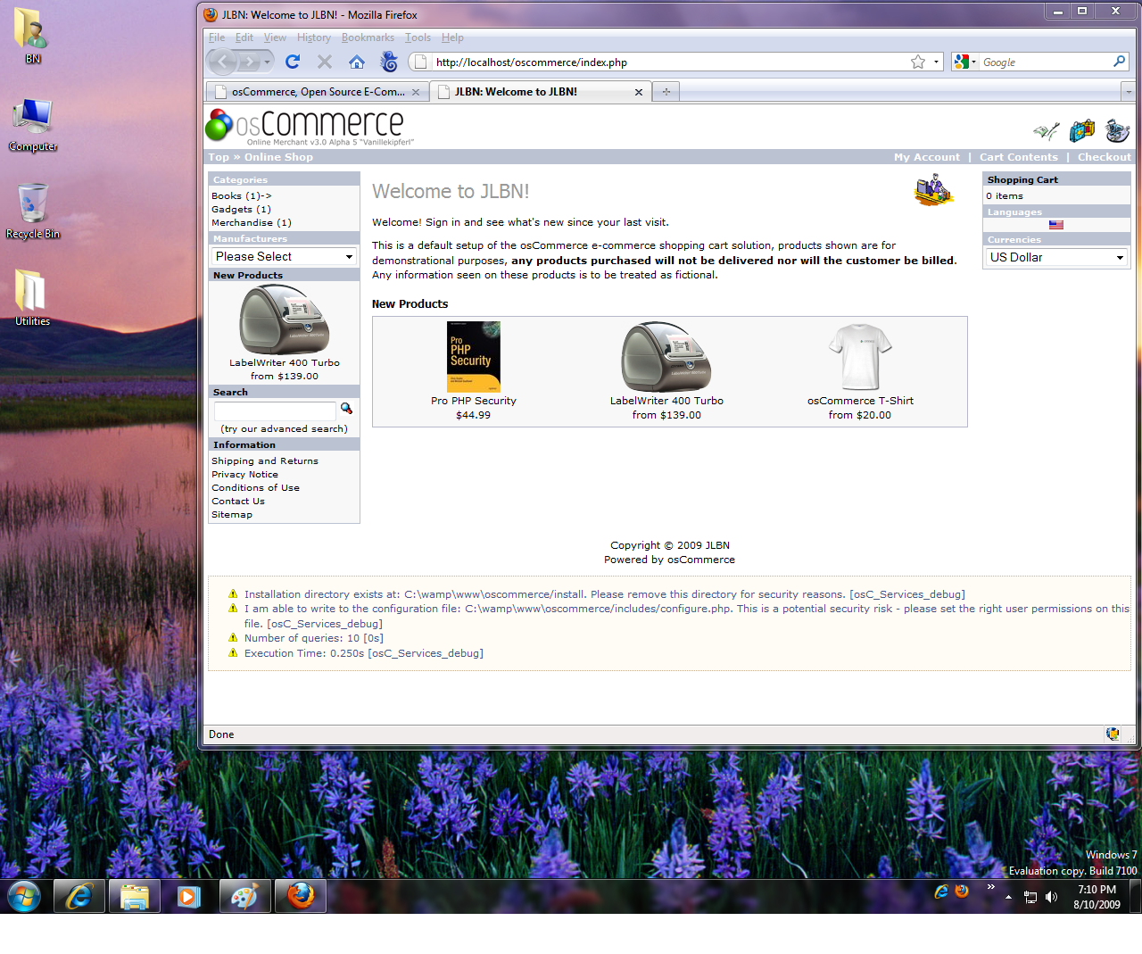Click the US flag language icon

coord(1056,225)
